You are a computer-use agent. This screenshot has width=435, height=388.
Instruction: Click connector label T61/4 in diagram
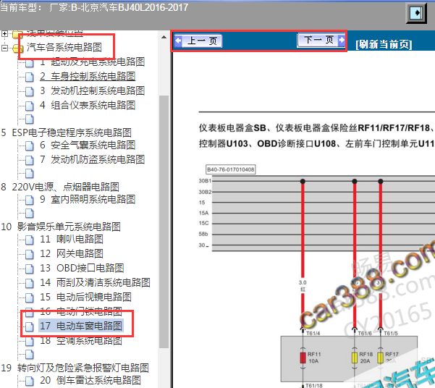(313, 333)
